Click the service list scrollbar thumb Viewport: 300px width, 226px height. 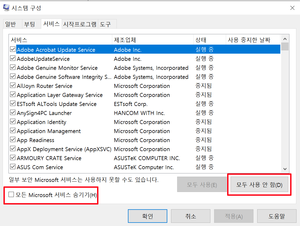285,46
